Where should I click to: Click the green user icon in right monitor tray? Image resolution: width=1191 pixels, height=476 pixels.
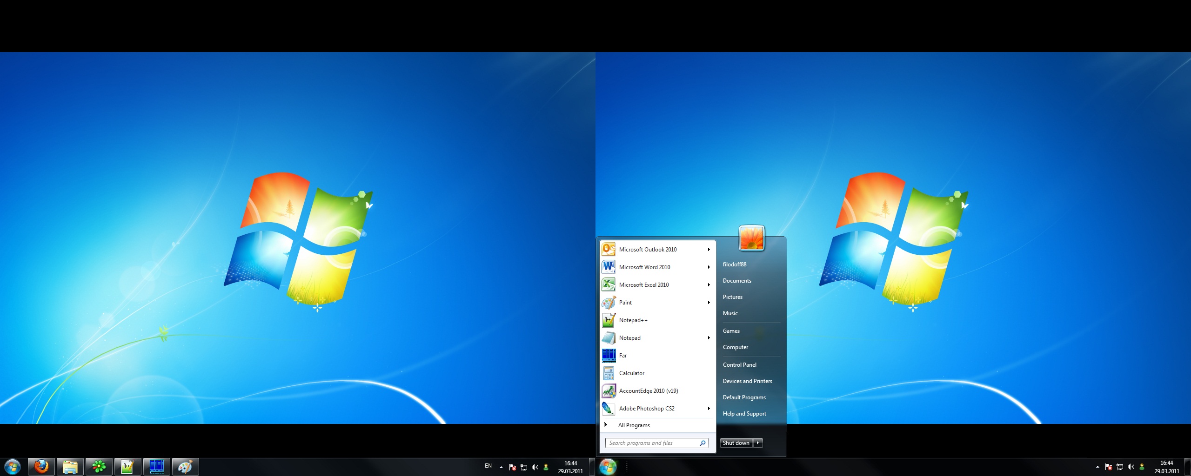point(1142,467)
